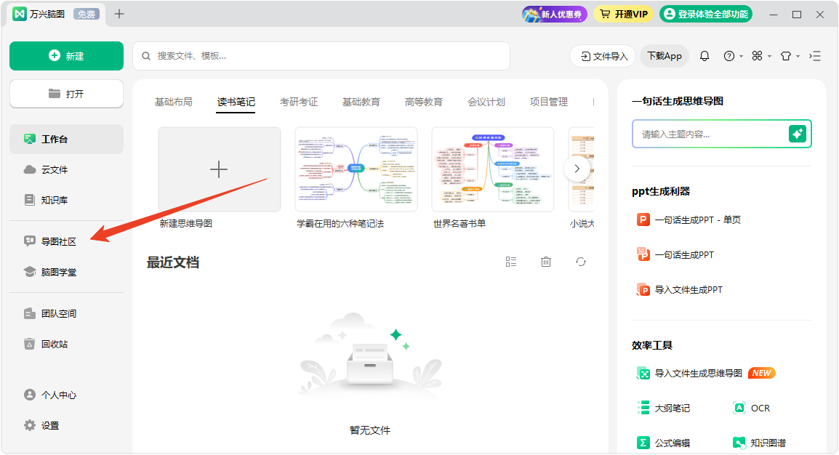The height and width of the screenshot is (455, 839).
Task: Click the AI sparkle generate button
Action: pyautogui.click(x=798, y=134)
